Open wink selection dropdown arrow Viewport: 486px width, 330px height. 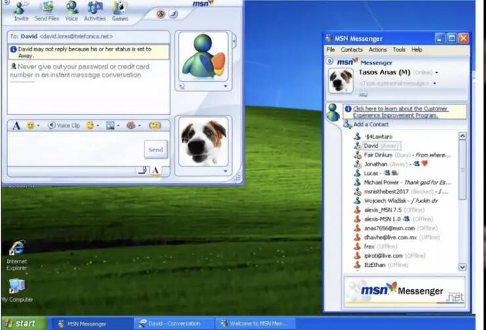click(x=98, y=126)
